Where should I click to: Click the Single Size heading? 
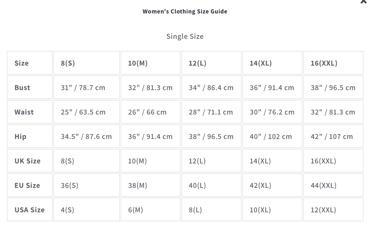tap(185, 36)
